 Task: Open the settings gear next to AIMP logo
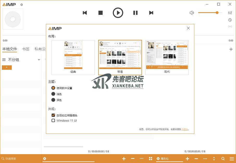22,5
